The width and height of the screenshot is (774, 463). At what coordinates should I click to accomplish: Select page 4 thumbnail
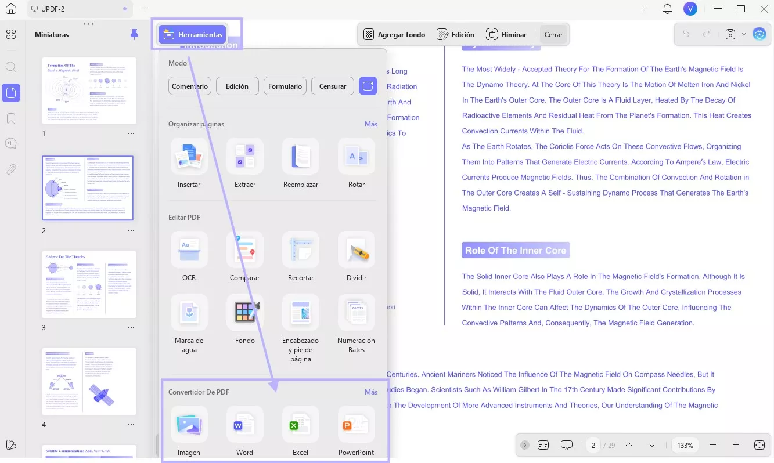coord(89,381)
